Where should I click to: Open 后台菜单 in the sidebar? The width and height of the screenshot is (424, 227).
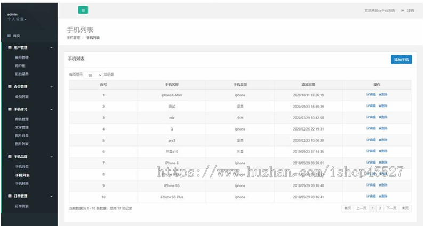pos(22,74)
